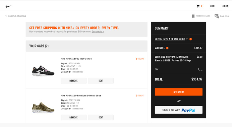Click Nike Air Max 90 Premium iD title

[x=81, y=95]
